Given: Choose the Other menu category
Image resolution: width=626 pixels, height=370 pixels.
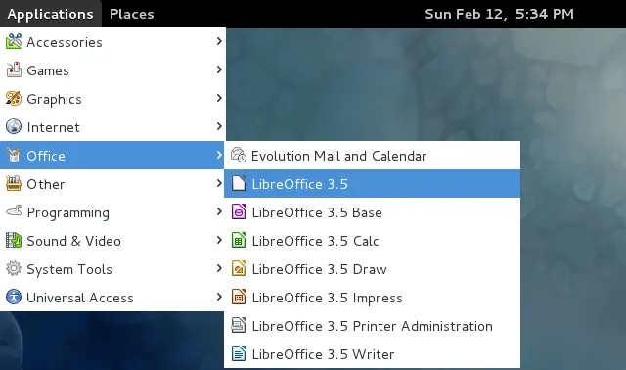Looking at the screenshot, I should [x=112, y=183].
